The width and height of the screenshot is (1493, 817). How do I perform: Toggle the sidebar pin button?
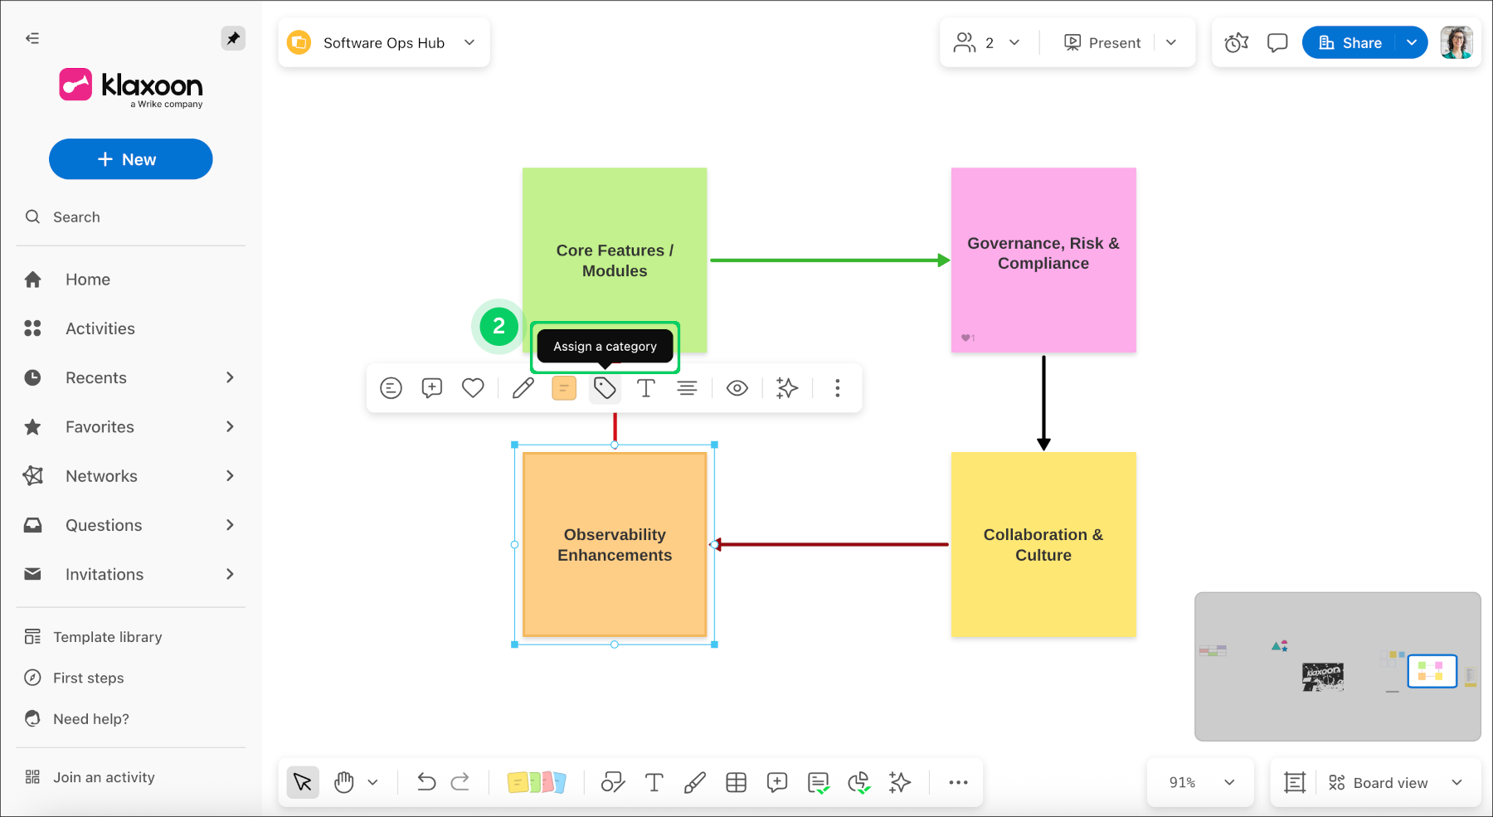click(x=233, y=38)
